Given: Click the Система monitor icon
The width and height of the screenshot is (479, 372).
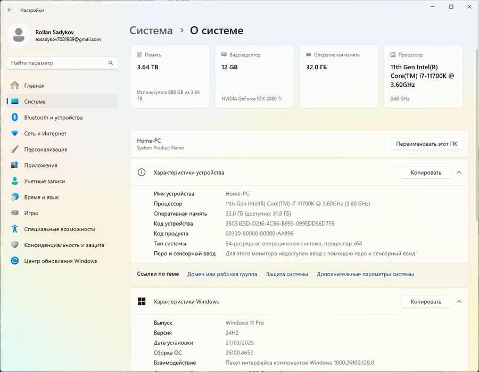Looking at the screenshot, I should (x=15, y=102).
